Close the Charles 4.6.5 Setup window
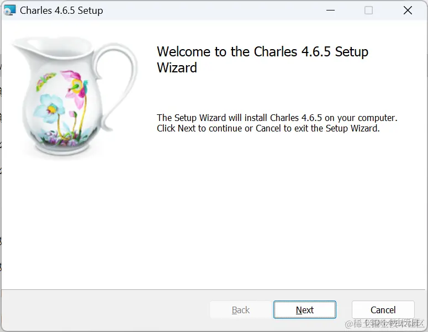The image size is (428, 332). pos(408,10)
